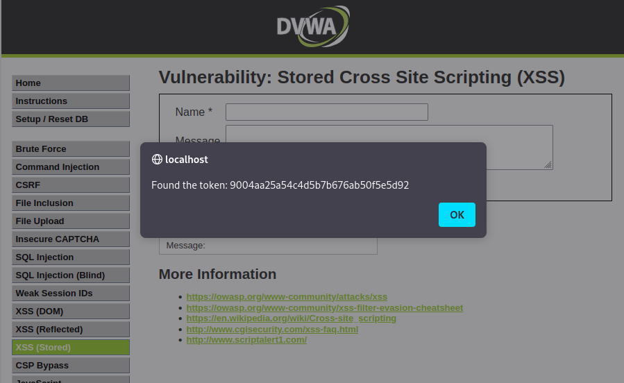Open the cgisecurity xss-faq link

tap(272, 330)
